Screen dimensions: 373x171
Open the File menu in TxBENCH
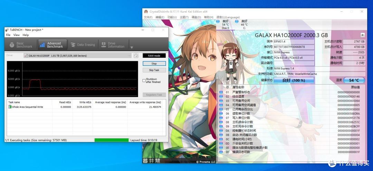[8, 35]
